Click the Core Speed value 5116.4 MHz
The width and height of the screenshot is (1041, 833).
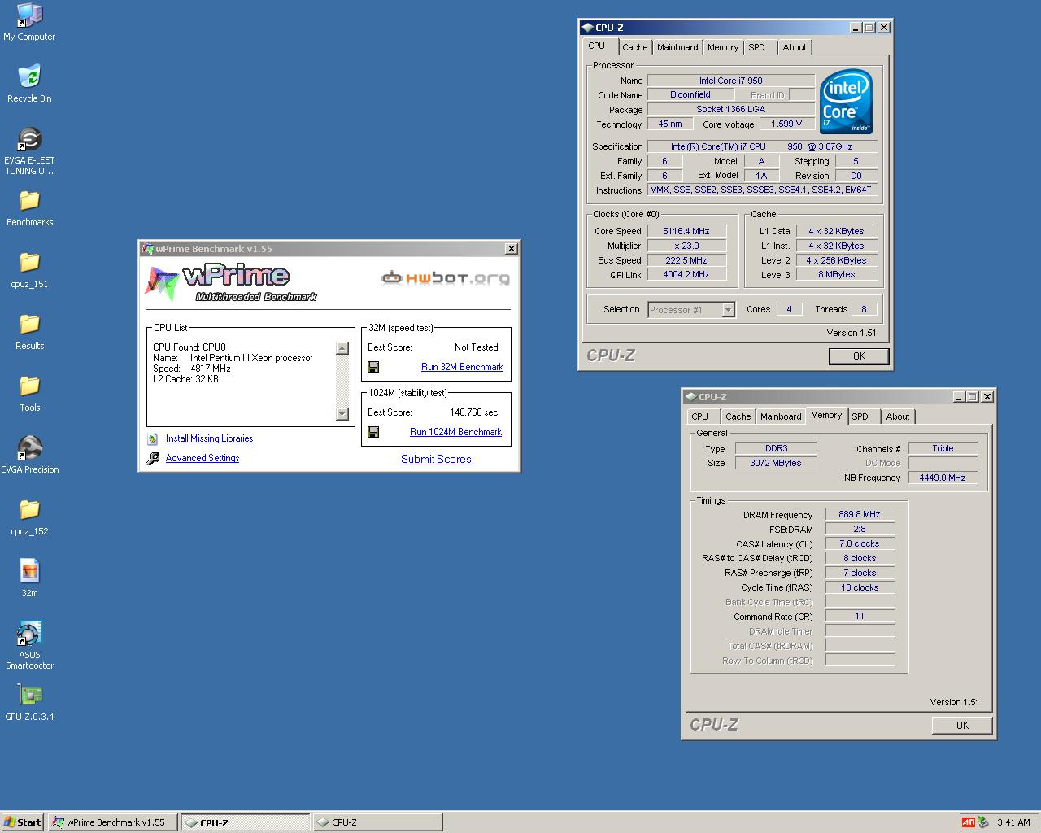pos(686,231)
